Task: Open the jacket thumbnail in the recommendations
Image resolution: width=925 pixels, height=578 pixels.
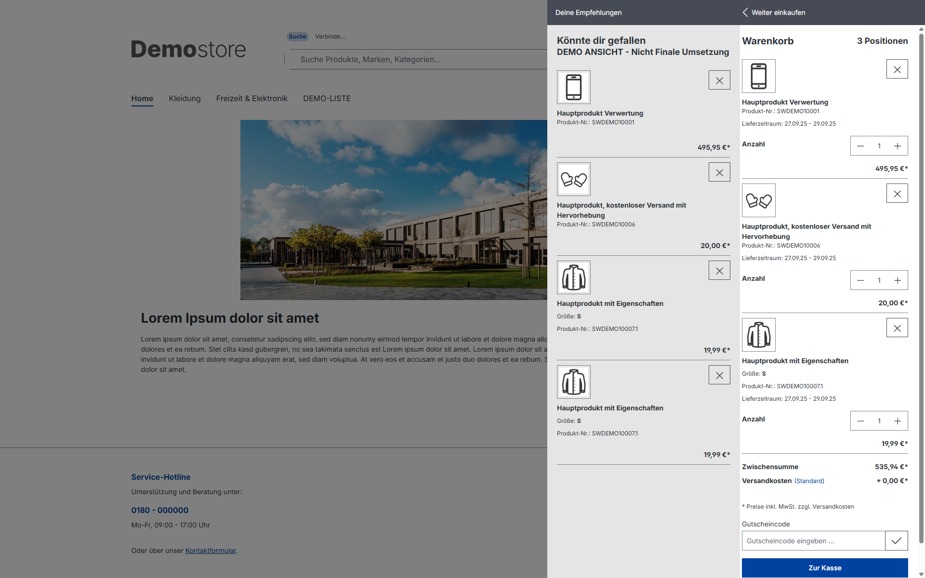Action: [573, 277]
